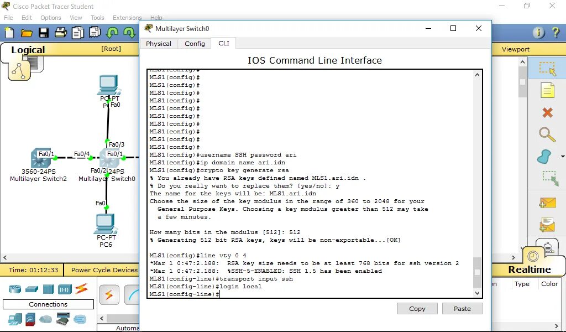Open the Tools menu
The width and height of the screenshot is (566, 332).
click(x=97, y=18)
